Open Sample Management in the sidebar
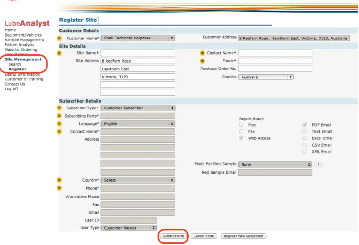 pyautogui.click(x=25, y=40)
